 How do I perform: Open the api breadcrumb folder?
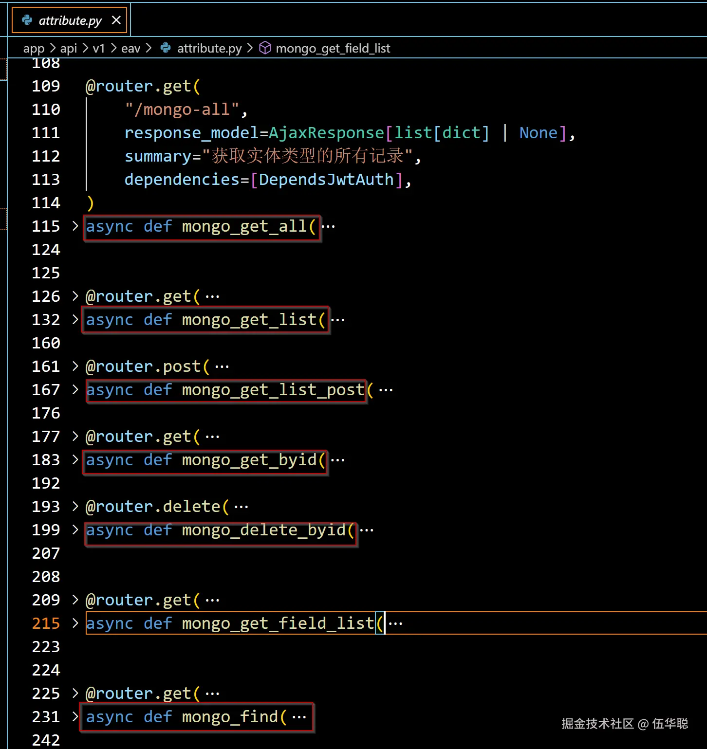coord(69,48)
